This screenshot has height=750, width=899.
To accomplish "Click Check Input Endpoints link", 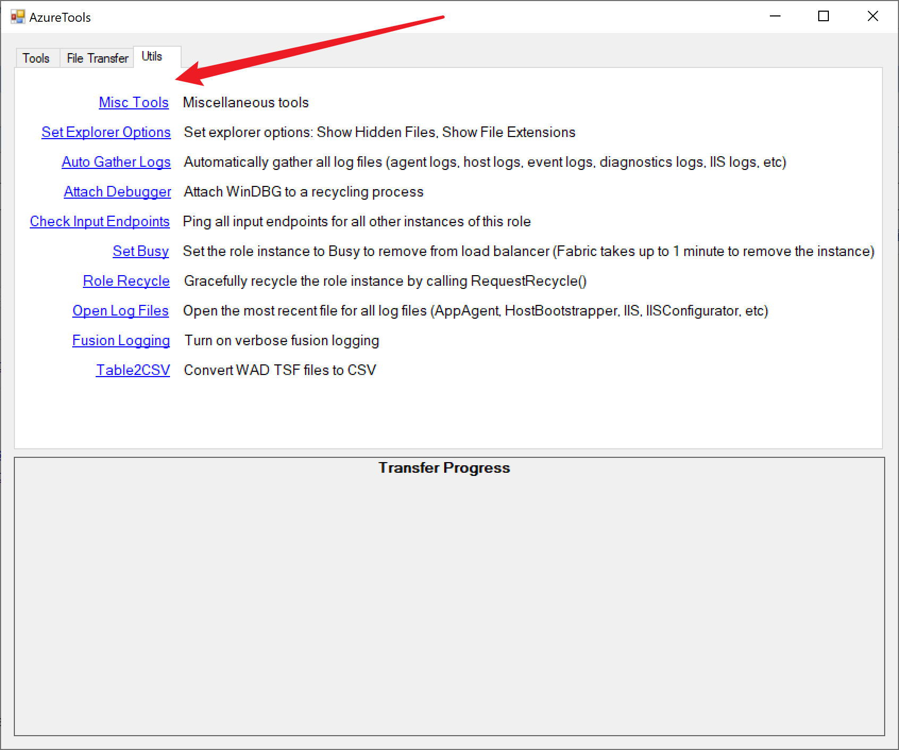I will coord(100,221).
